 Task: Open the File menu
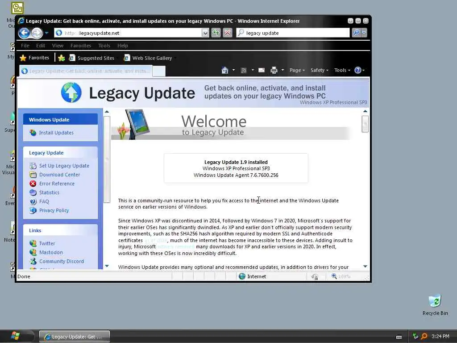(25, 46)
